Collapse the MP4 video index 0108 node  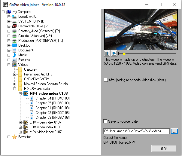tap(20, 93)
